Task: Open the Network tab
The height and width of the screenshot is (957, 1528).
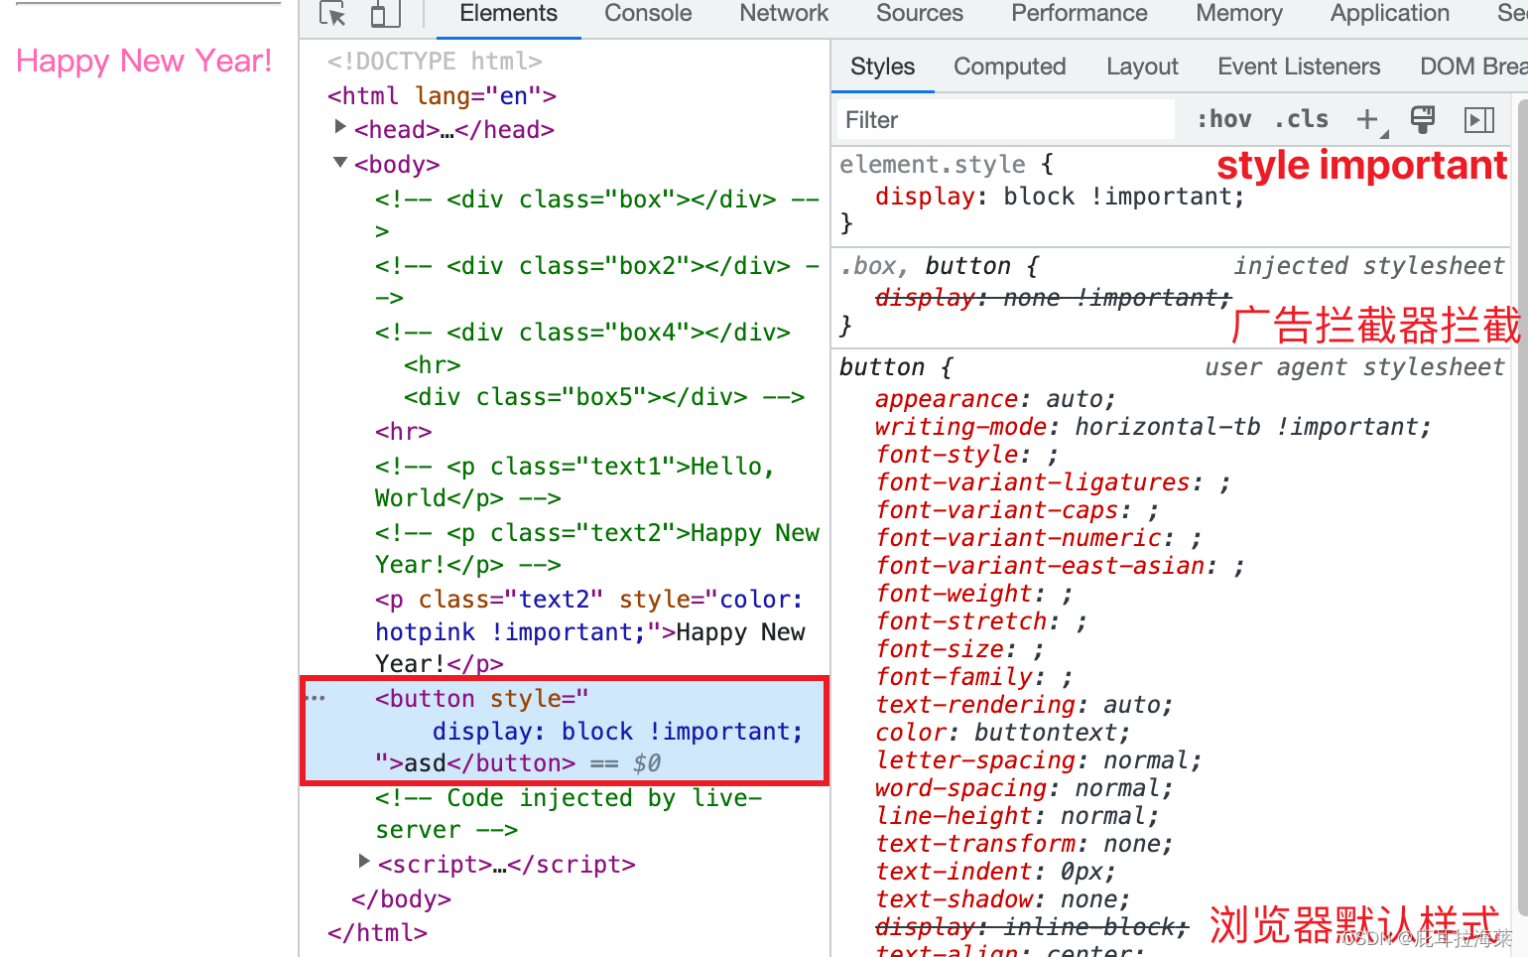Action: point(784,14)
